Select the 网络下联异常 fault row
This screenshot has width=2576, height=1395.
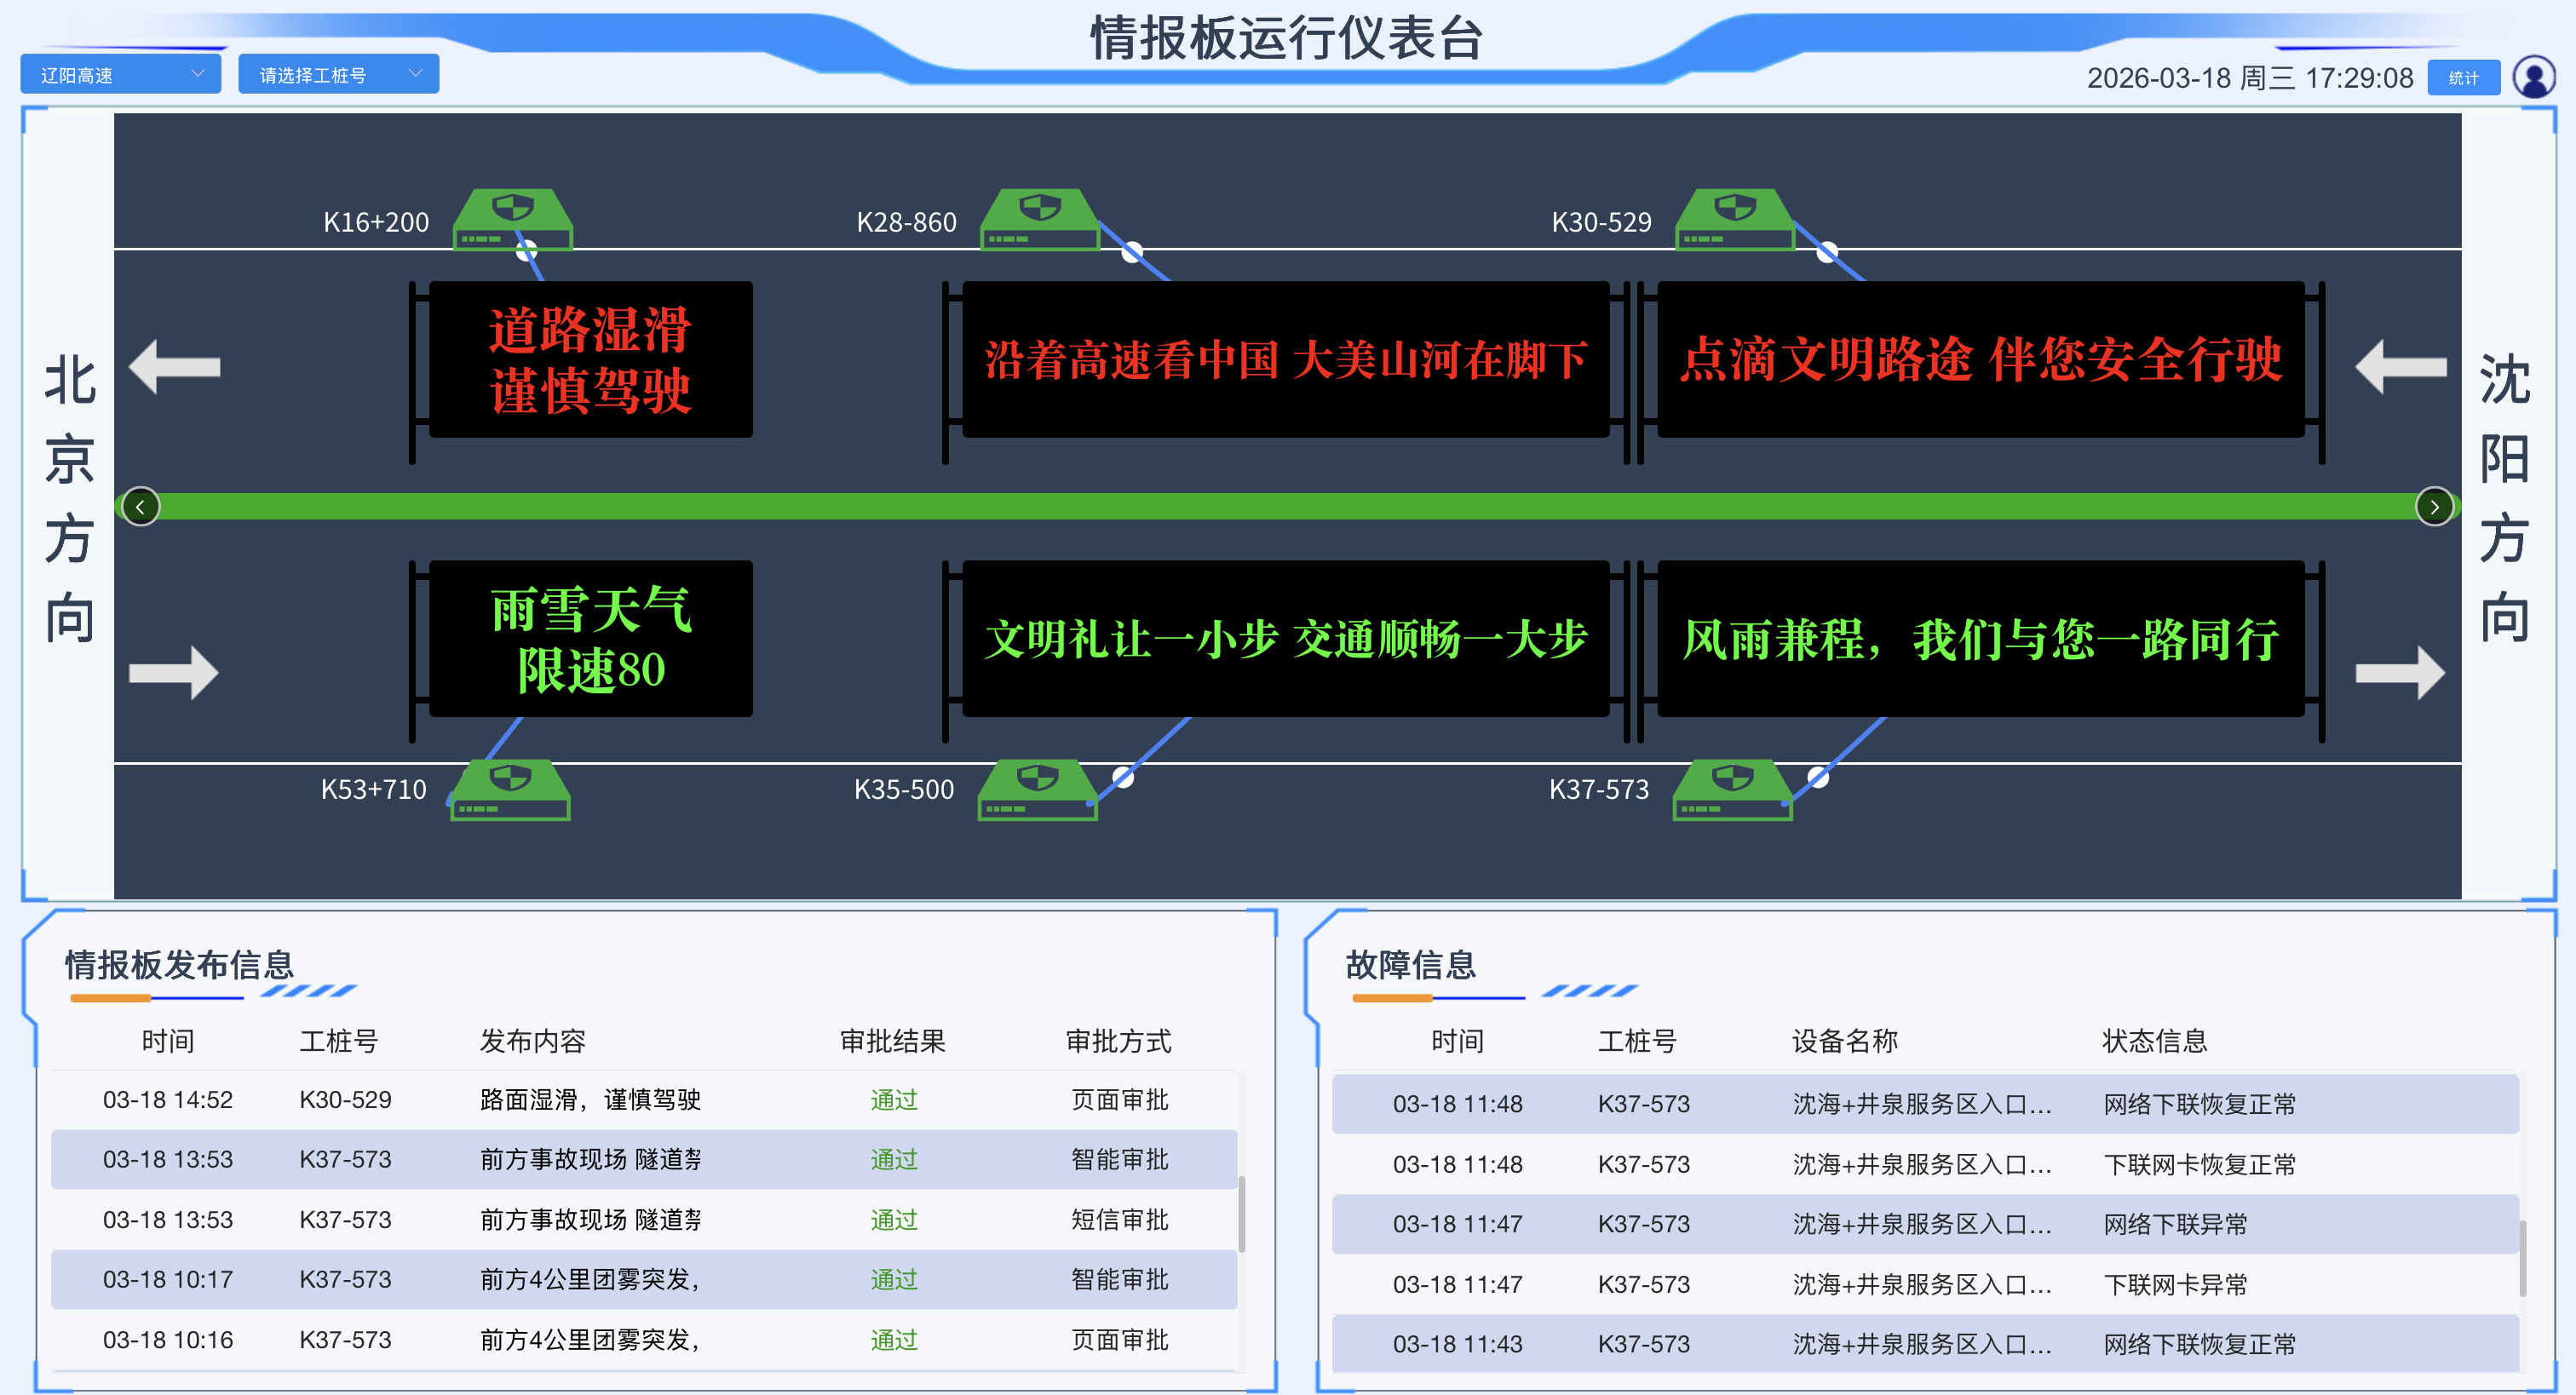tap(1924, 1224)
